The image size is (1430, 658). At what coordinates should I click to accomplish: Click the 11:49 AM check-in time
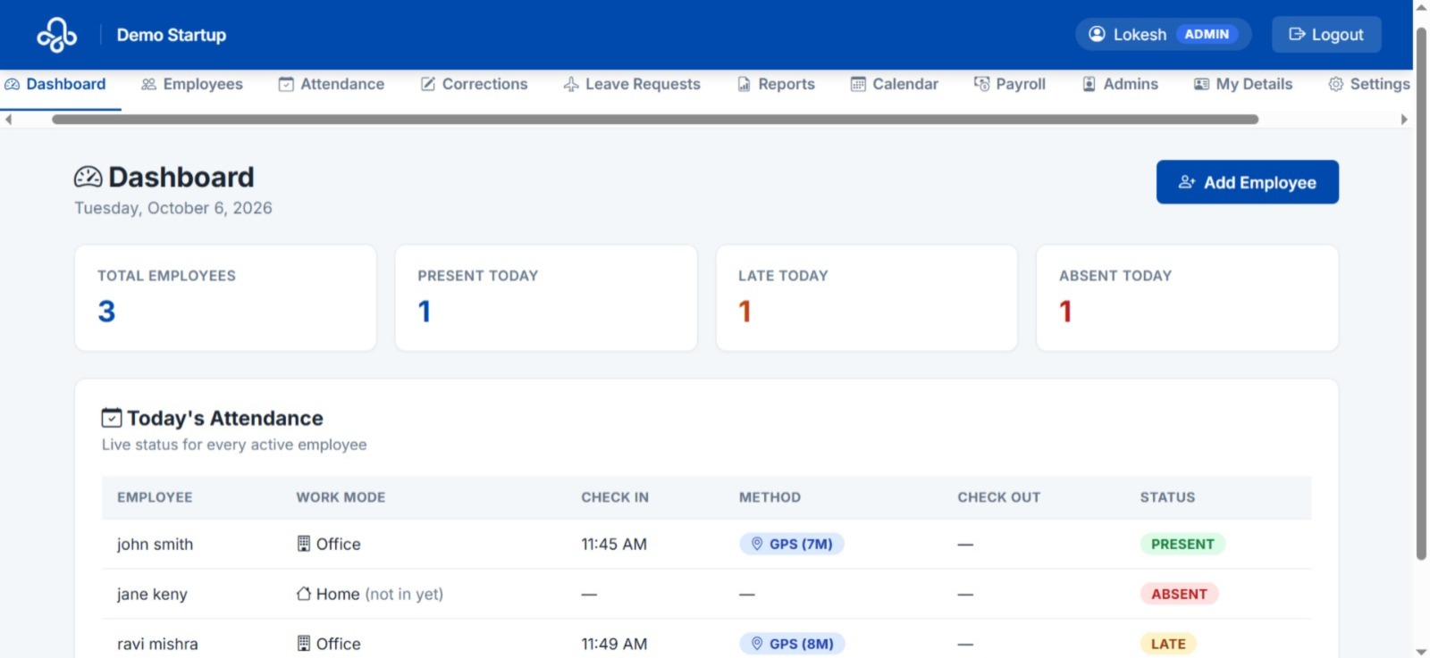tap(614, 644)
